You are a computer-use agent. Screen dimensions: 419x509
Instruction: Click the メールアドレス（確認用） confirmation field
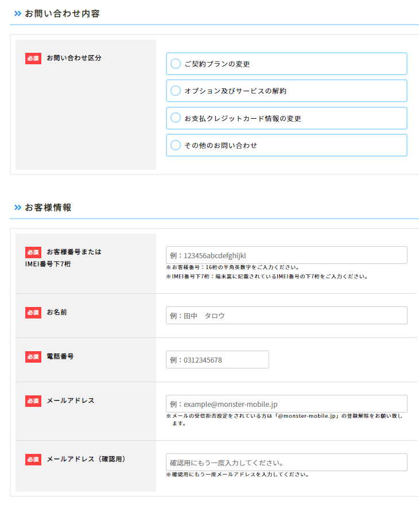point(286,463)
